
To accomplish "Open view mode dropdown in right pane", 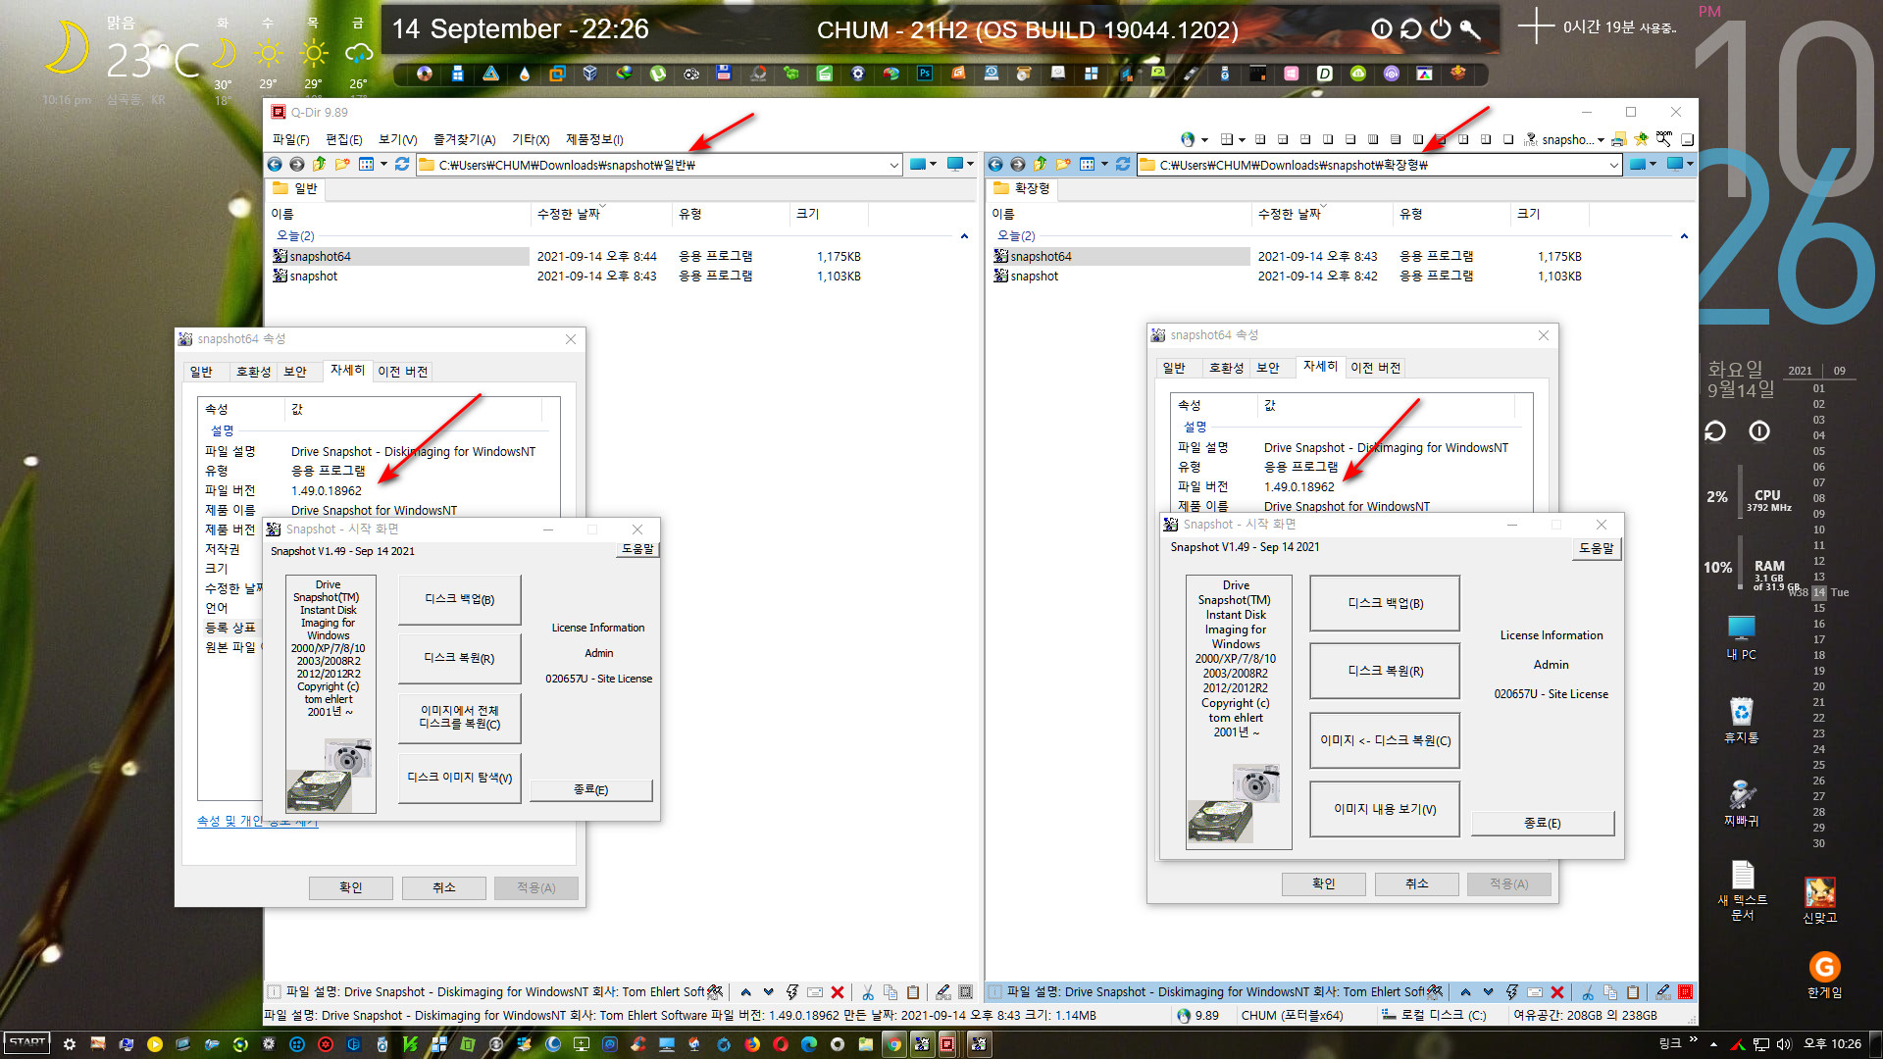I will (x=1104, y=165).
